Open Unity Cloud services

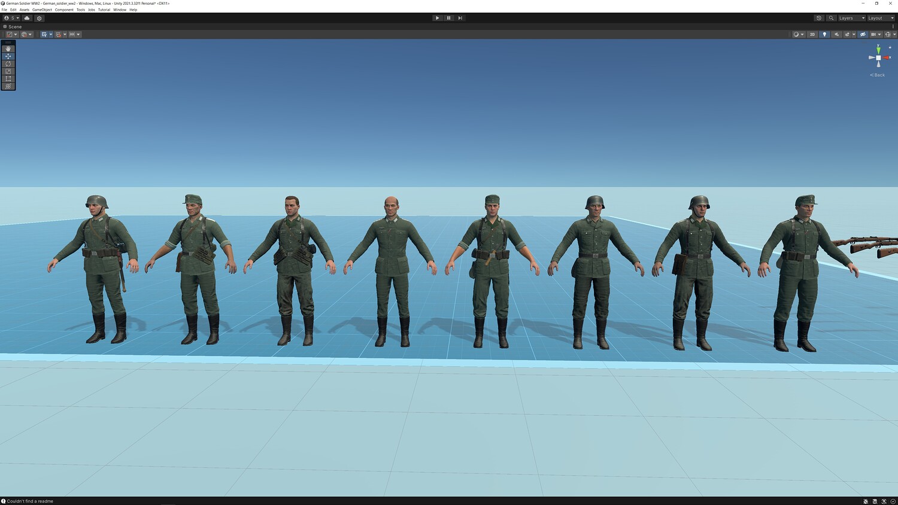click(27, 18)
